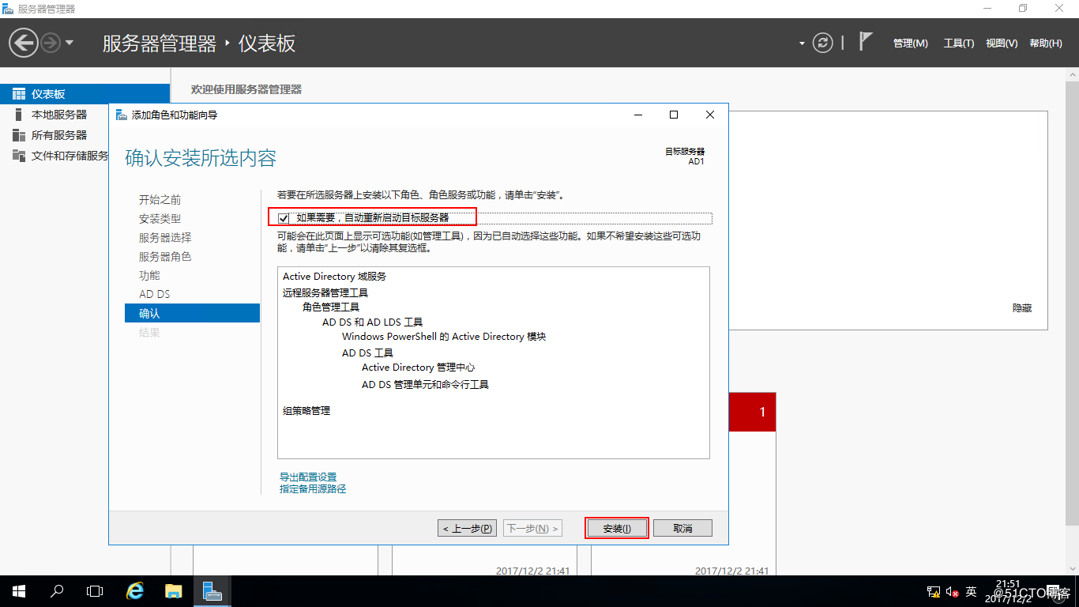Toggle 如果需要，自动重新启动目标服务器 checkbox
This screenshot has width=1079, height=607.
[284, 218]
